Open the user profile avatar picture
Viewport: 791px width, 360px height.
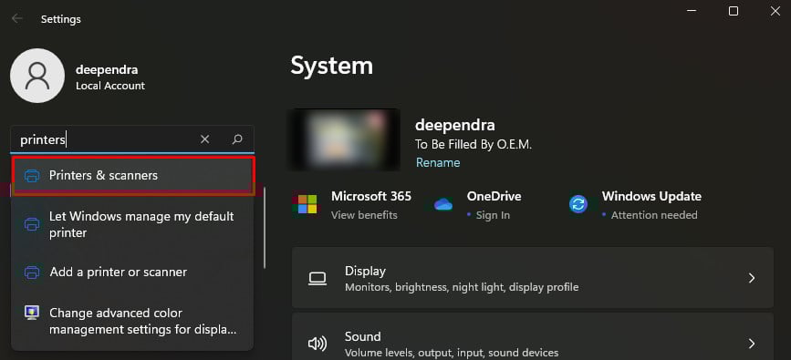coord(37,76)
